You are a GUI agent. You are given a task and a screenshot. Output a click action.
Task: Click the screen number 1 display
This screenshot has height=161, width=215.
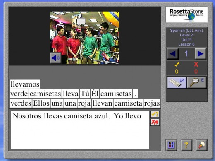point(186,54)
